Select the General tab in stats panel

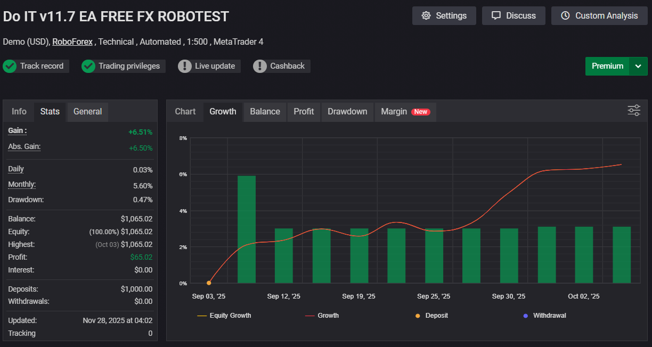pyautogui.click(x=87, y=111)
